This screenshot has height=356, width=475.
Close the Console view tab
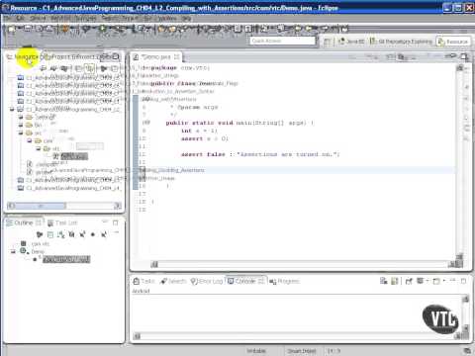coord(260,281)
